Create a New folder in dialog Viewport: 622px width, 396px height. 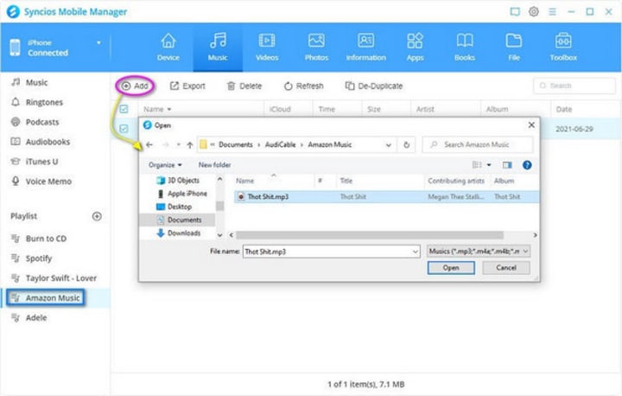point(214,165)
